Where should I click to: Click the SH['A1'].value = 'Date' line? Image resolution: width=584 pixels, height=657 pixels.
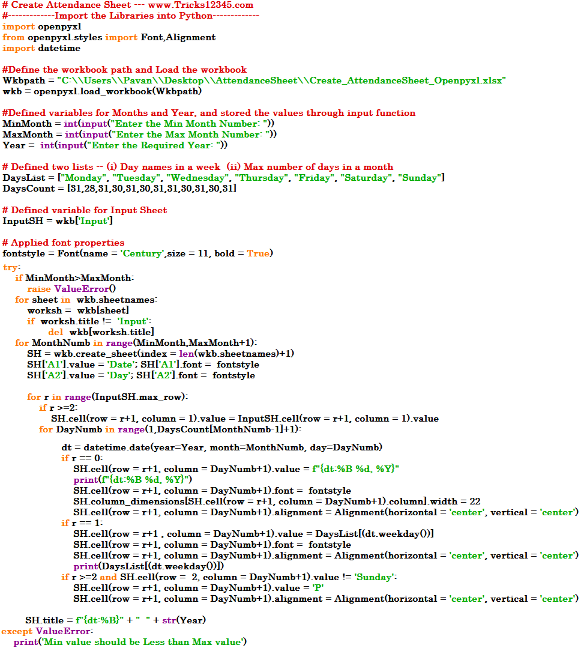tap(143, 365)
